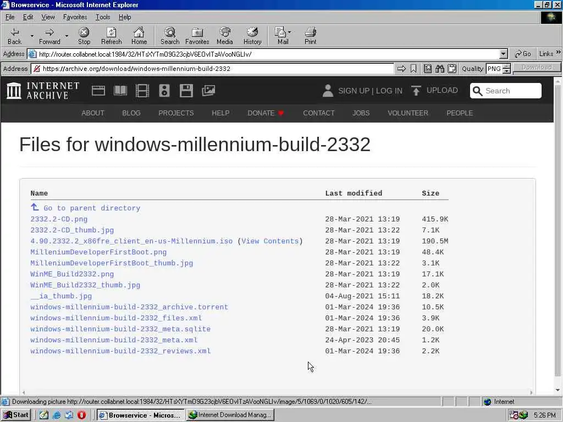Open the Search toolbar icon in IE
Screen dimensions: 563x422
point(170,36)
